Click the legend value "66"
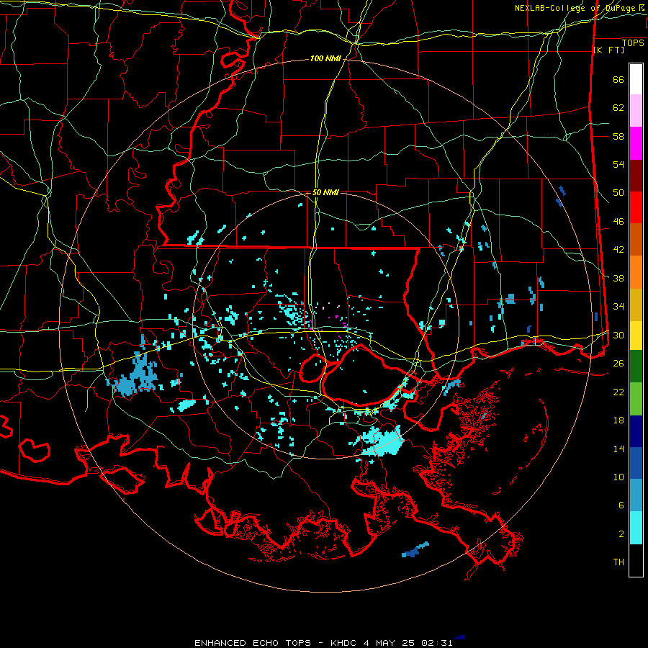 pyautogui.click(x=618, y=80)
